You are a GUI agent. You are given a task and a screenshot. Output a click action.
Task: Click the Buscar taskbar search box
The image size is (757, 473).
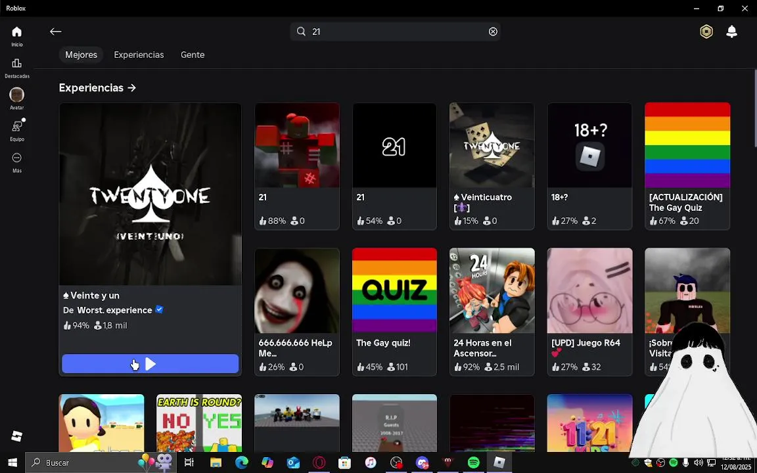(x=101, y=462)
